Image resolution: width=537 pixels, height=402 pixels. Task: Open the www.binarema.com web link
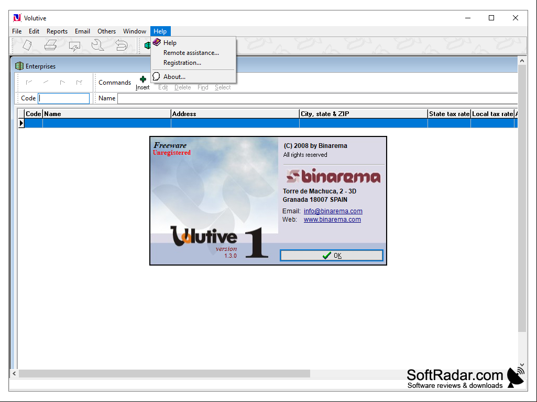point(332,220)
